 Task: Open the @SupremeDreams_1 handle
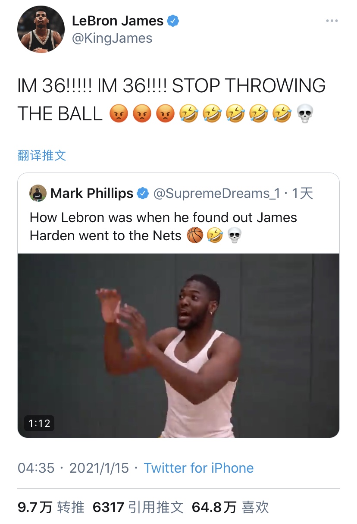(217, 194)
